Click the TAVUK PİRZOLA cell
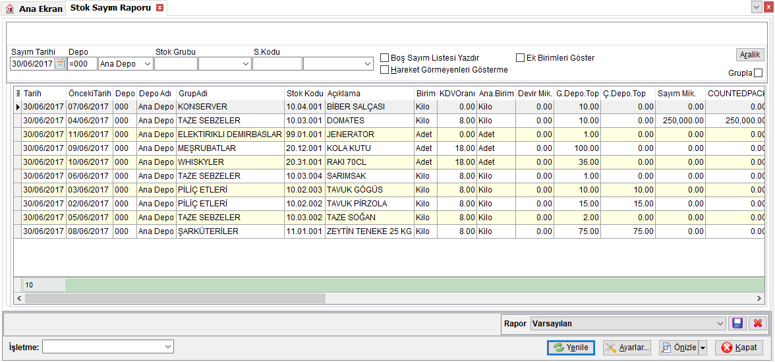Screen dimensions: 775x362 point(370,204)
